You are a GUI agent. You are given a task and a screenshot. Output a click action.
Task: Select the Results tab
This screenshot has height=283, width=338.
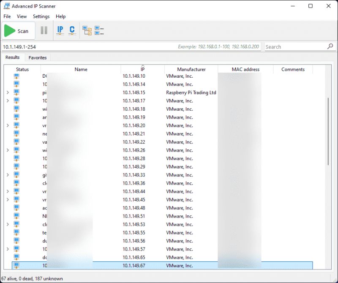click(x=12, y=57)
